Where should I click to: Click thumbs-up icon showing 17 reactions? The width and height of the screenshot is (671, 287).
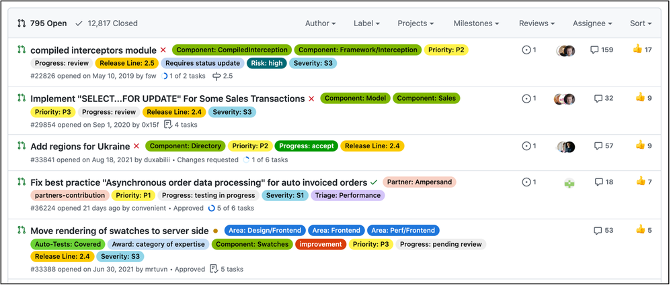click(x=638, y=50)
